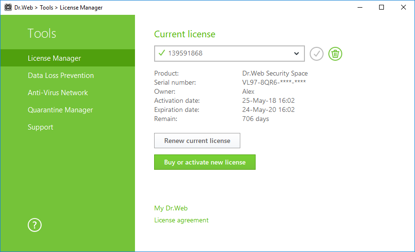
Task: Click the set as current license checkmark icon
Action: pyautogui.click(x=316, y=54)
